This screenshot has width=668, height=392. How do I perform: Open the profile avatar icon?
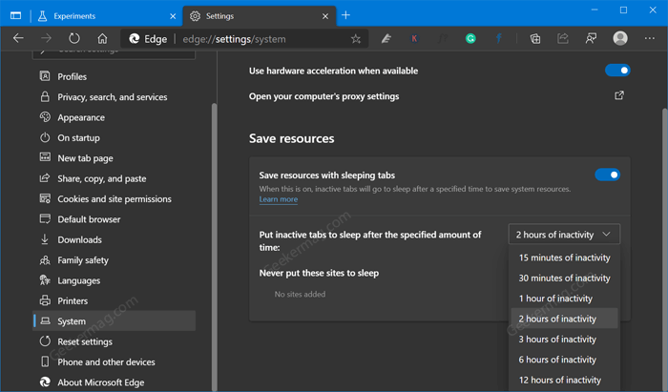[620, 38]
